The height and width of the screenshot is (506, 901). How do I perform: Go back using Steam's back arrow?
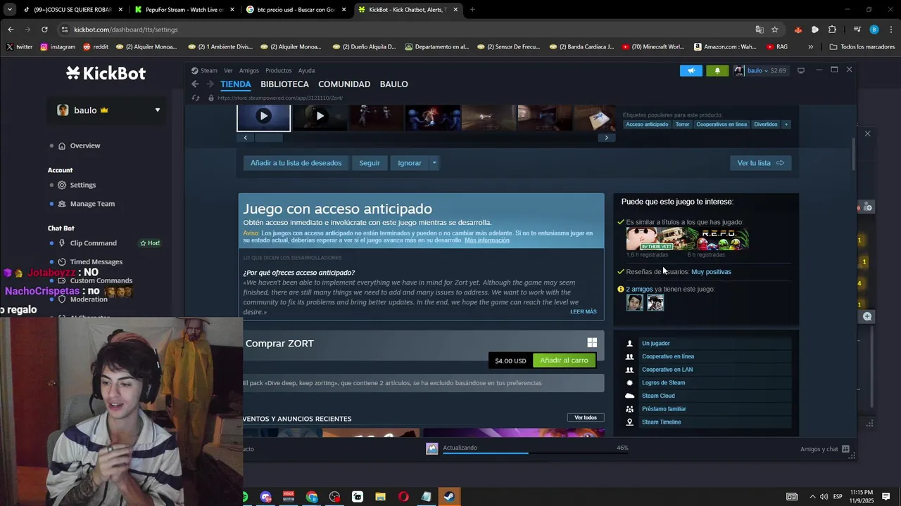(x=195, y=84)
